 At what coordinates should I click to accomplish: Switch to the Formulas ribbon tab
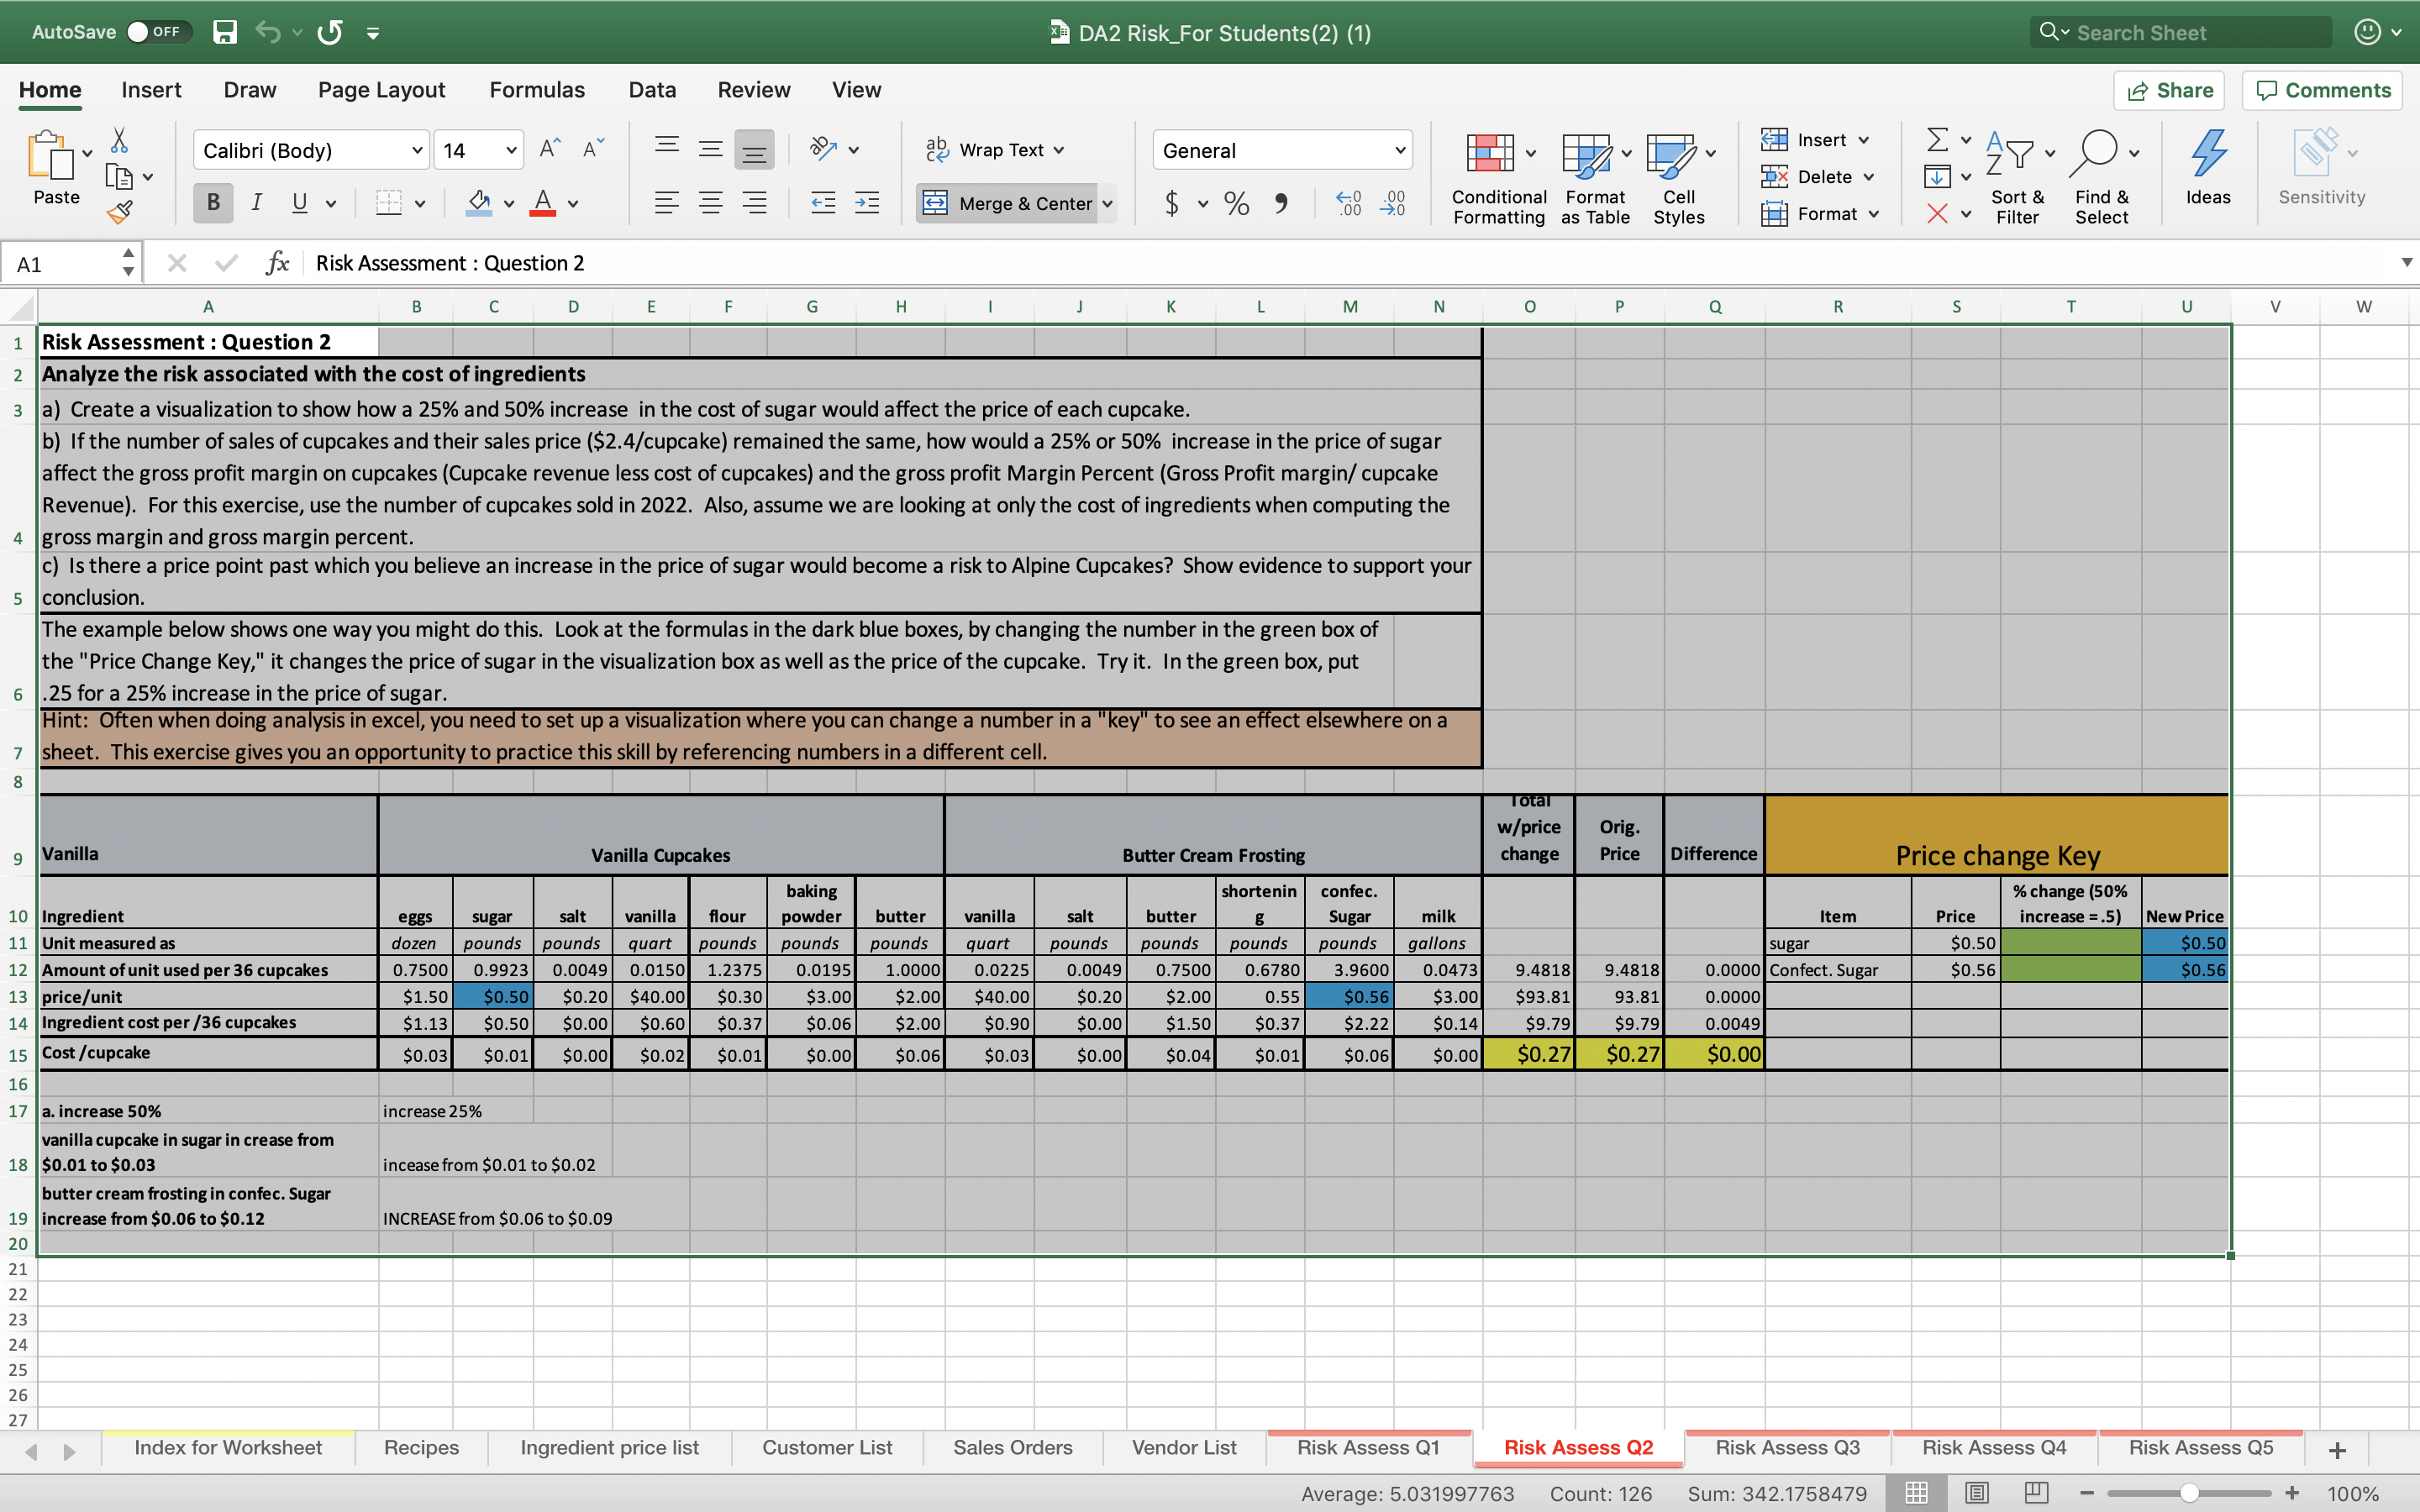click(x=536, y=89)
